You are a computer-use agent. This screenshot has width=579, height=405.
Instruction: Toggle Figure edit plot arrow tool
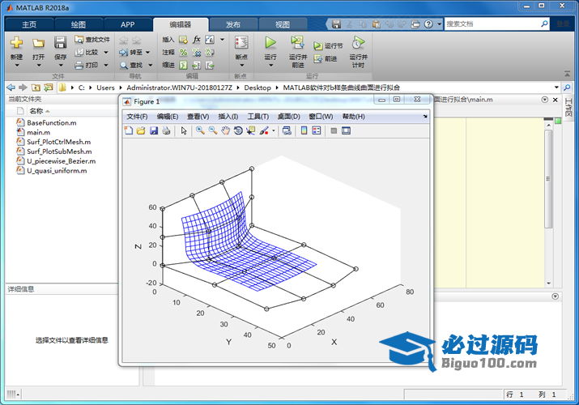pos(184,130)
